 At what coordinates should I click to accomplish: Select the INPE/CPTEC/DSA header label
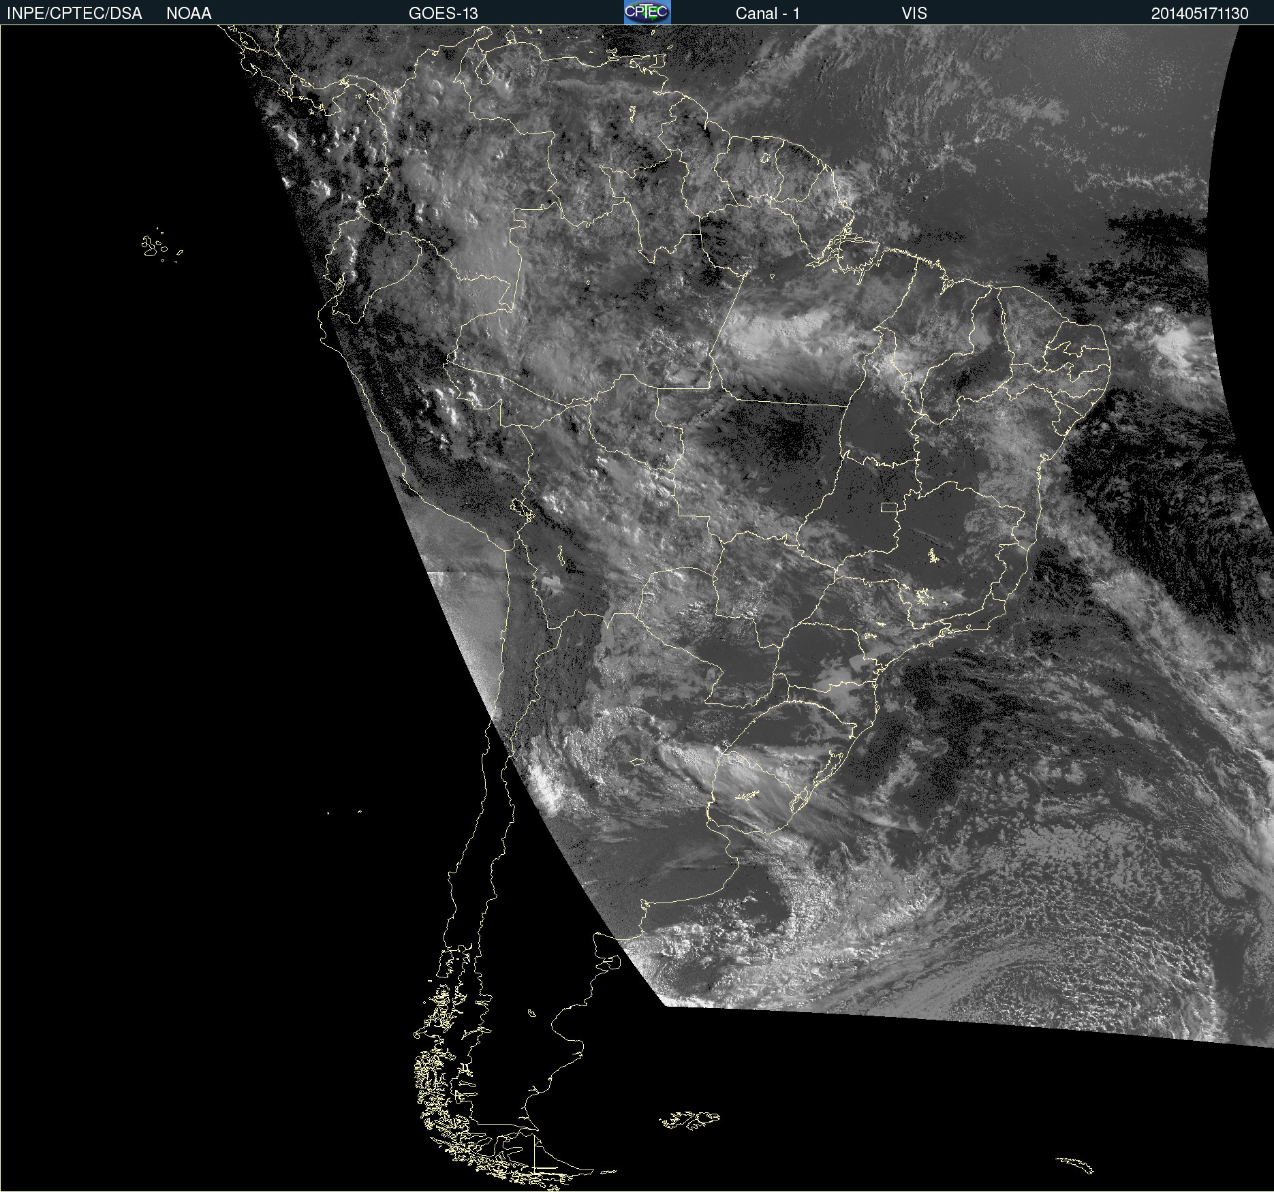(x=74, y=13)
